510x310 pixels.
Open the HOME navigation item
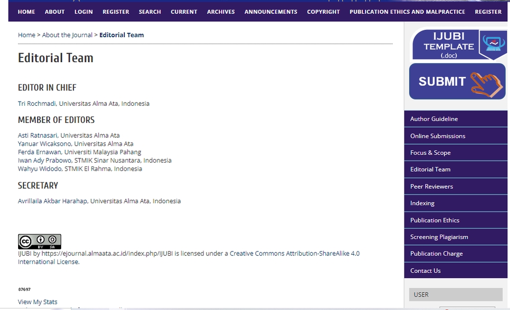coord(27,12)
